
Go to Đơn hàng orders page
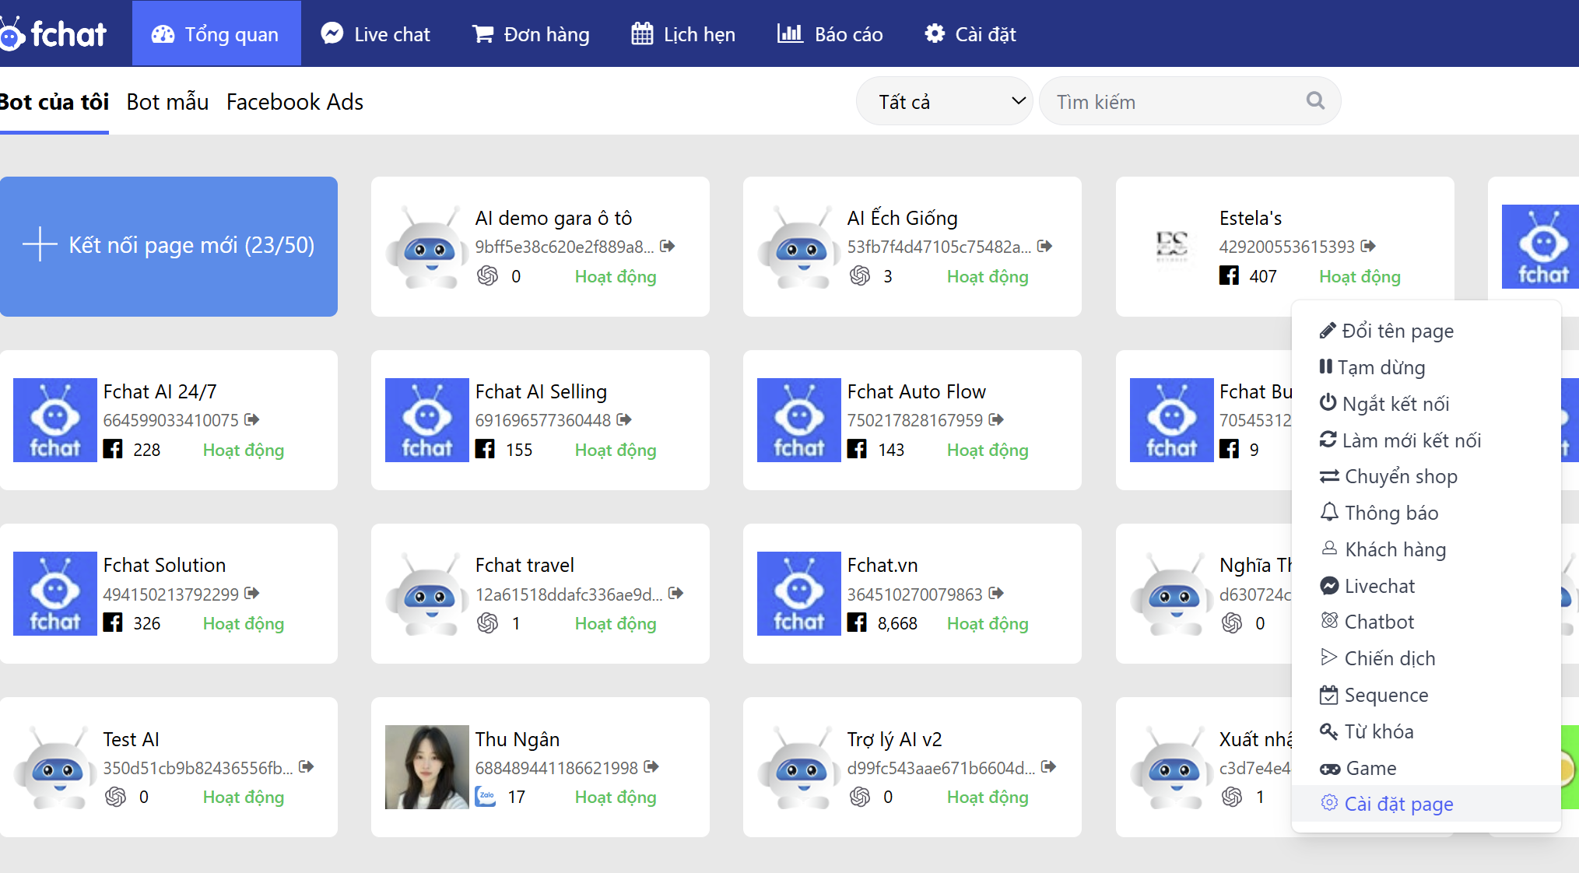pos(532,34)
